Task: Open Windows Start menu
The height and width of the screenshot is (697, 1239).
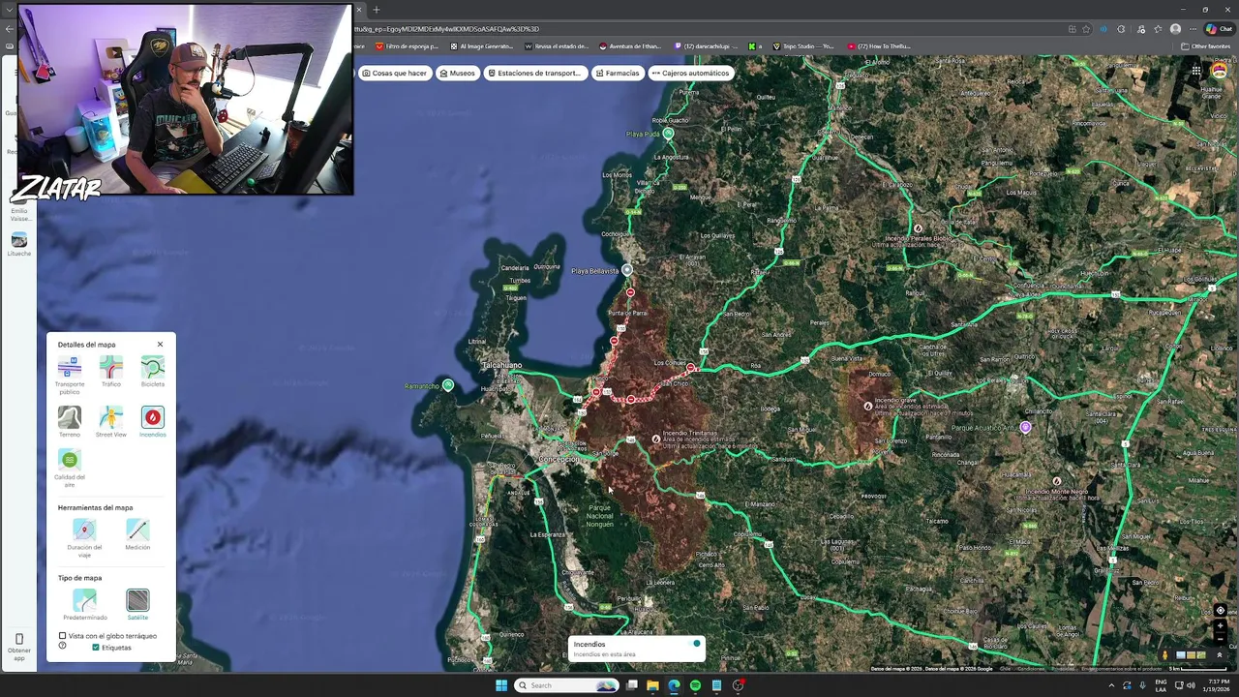Action: tap(501, 685)
